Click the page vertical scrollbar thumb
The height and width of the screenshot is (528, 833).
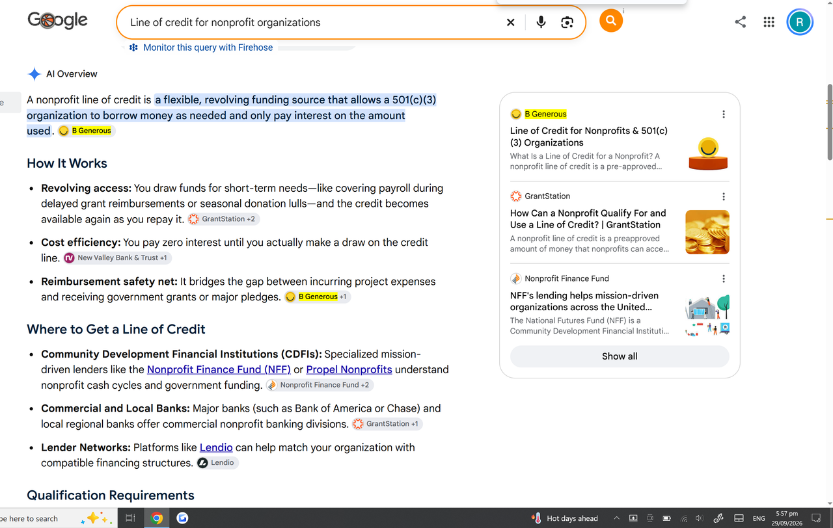pos(829,122)
